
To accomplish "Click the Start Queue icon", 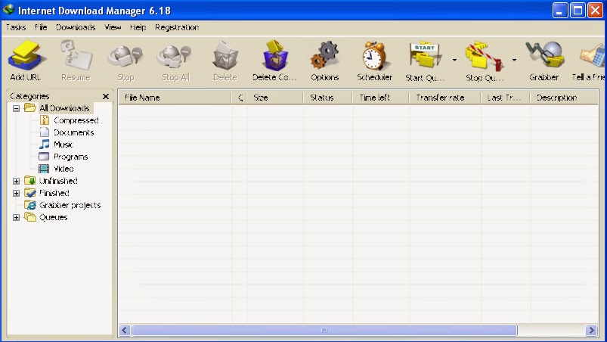I will coord(426,57).
